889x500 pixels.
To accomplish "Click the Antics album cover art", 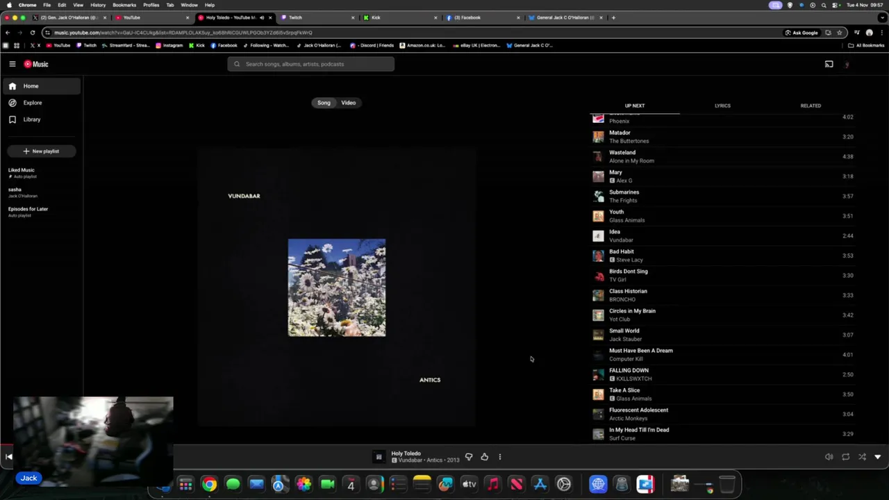I will pos(337,287).
